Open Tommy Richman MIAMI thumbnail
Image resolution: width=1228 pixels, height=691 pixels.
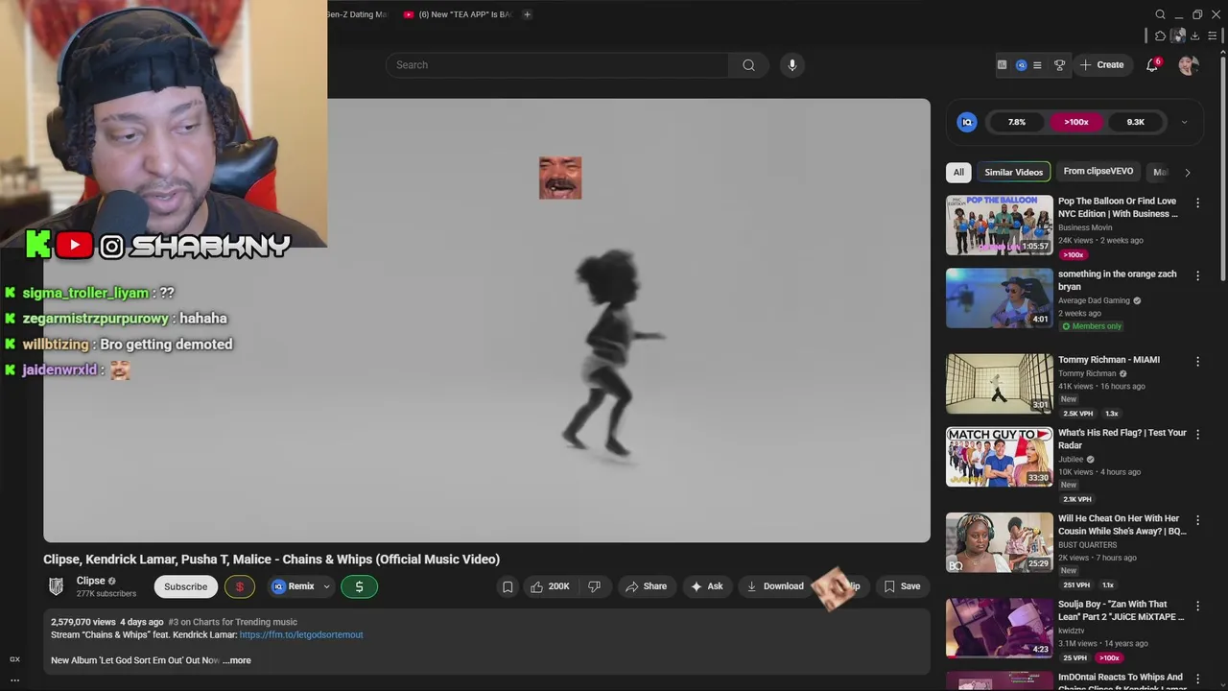[x=1000, y=384]
